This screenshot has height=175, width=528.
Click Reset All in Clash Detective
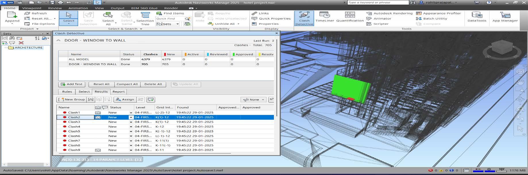pos(101,84)
